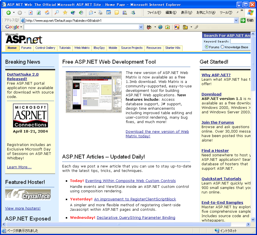Switch to Source Projects tab
The image size is (257, 235).
(132, 48)
